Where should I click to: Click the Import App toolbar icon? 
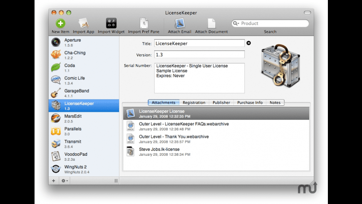click(84, 23)
